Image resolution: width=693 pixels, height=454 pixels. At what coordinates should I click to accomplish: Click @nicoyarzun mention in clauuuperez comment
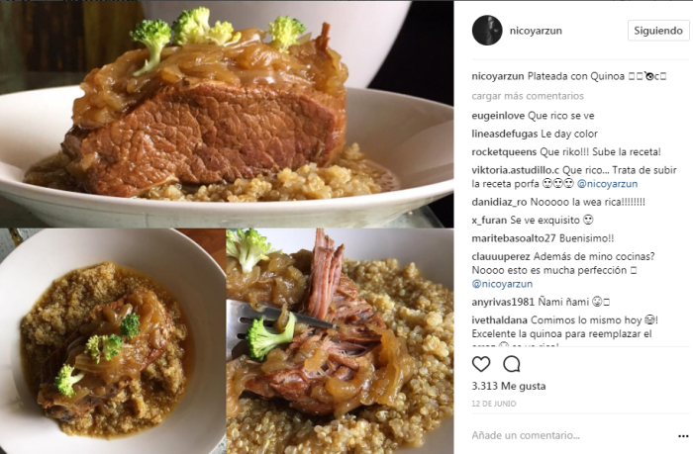[502, 284]
